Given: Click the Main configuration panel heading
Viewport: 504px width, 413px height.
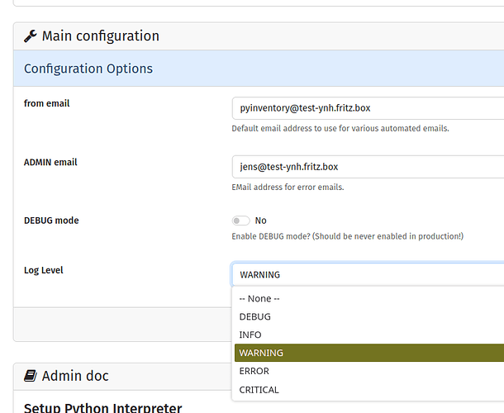Looking at the screenshot, I should [101, 36].
